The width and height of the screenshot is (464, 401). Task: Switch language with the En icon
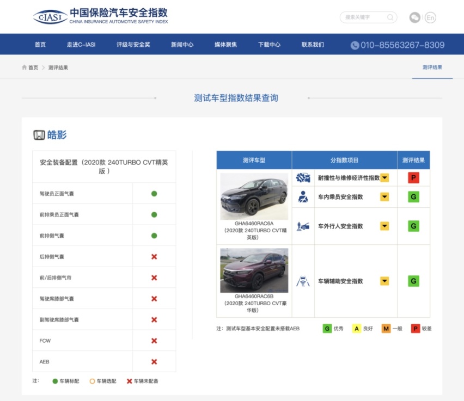click(x=430, y=17)
